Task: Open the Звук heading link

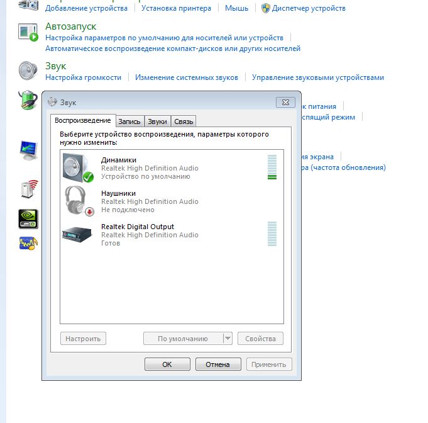Action: click(x=56, y=66)
